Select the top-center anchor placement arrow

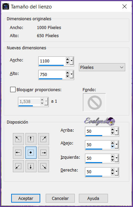click(x=31, y=139)
